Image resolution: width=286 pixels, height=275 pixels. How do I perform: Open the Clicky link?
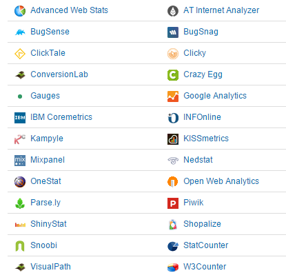coord(194,53)
